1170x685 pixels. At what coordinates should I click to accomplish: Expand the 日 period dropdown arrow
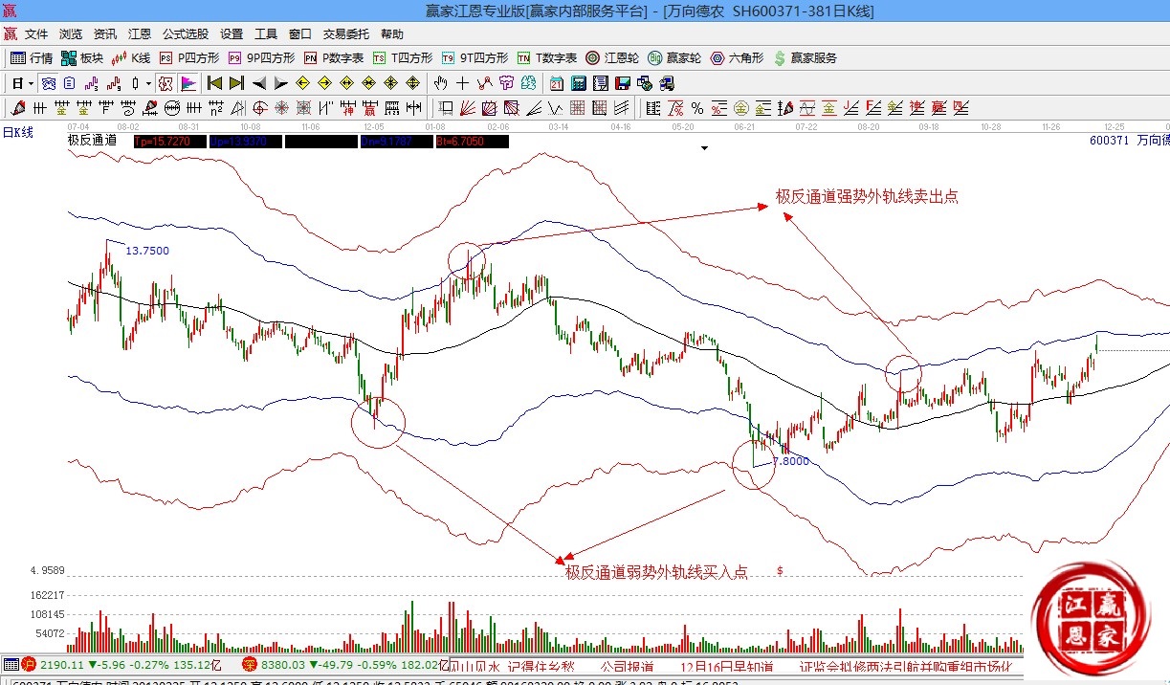(30, 83)
